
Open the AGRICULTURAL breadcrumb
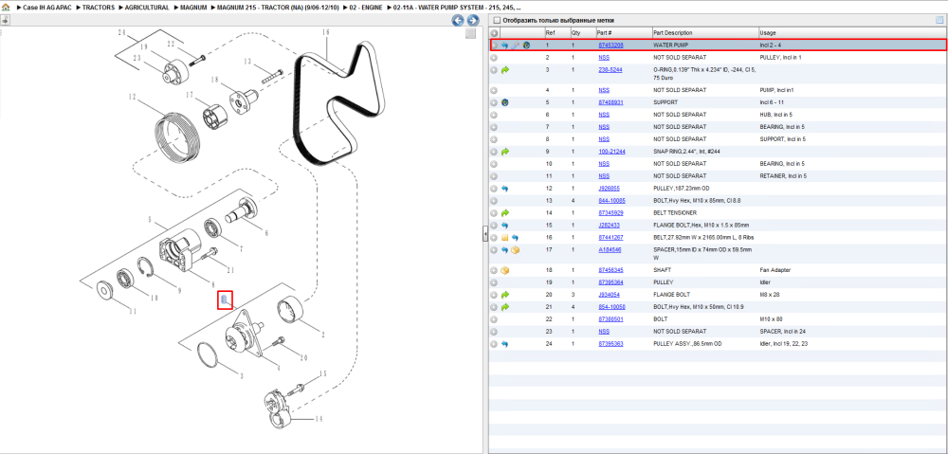pyautogui.click(x=147, y=8)
